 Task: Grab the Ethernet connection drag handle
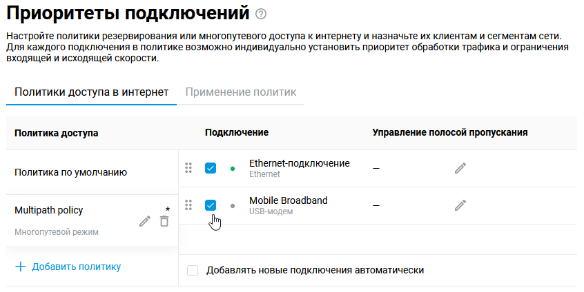click(188, 168)
